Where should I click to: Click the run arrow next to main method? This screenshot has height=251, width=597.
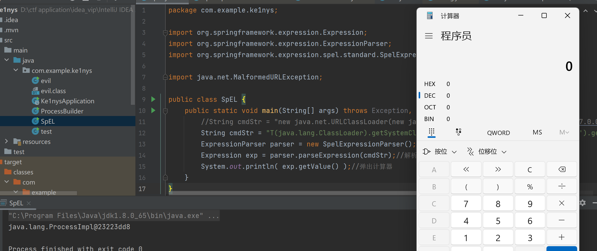tap(153, 110)
